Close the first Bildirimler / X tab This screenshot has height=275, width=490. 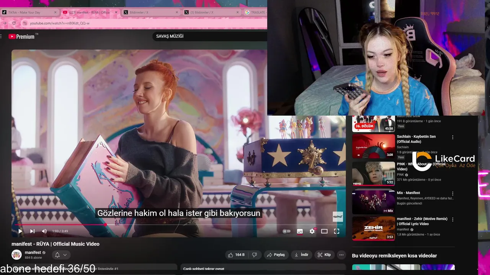click(x=176, y=12)
